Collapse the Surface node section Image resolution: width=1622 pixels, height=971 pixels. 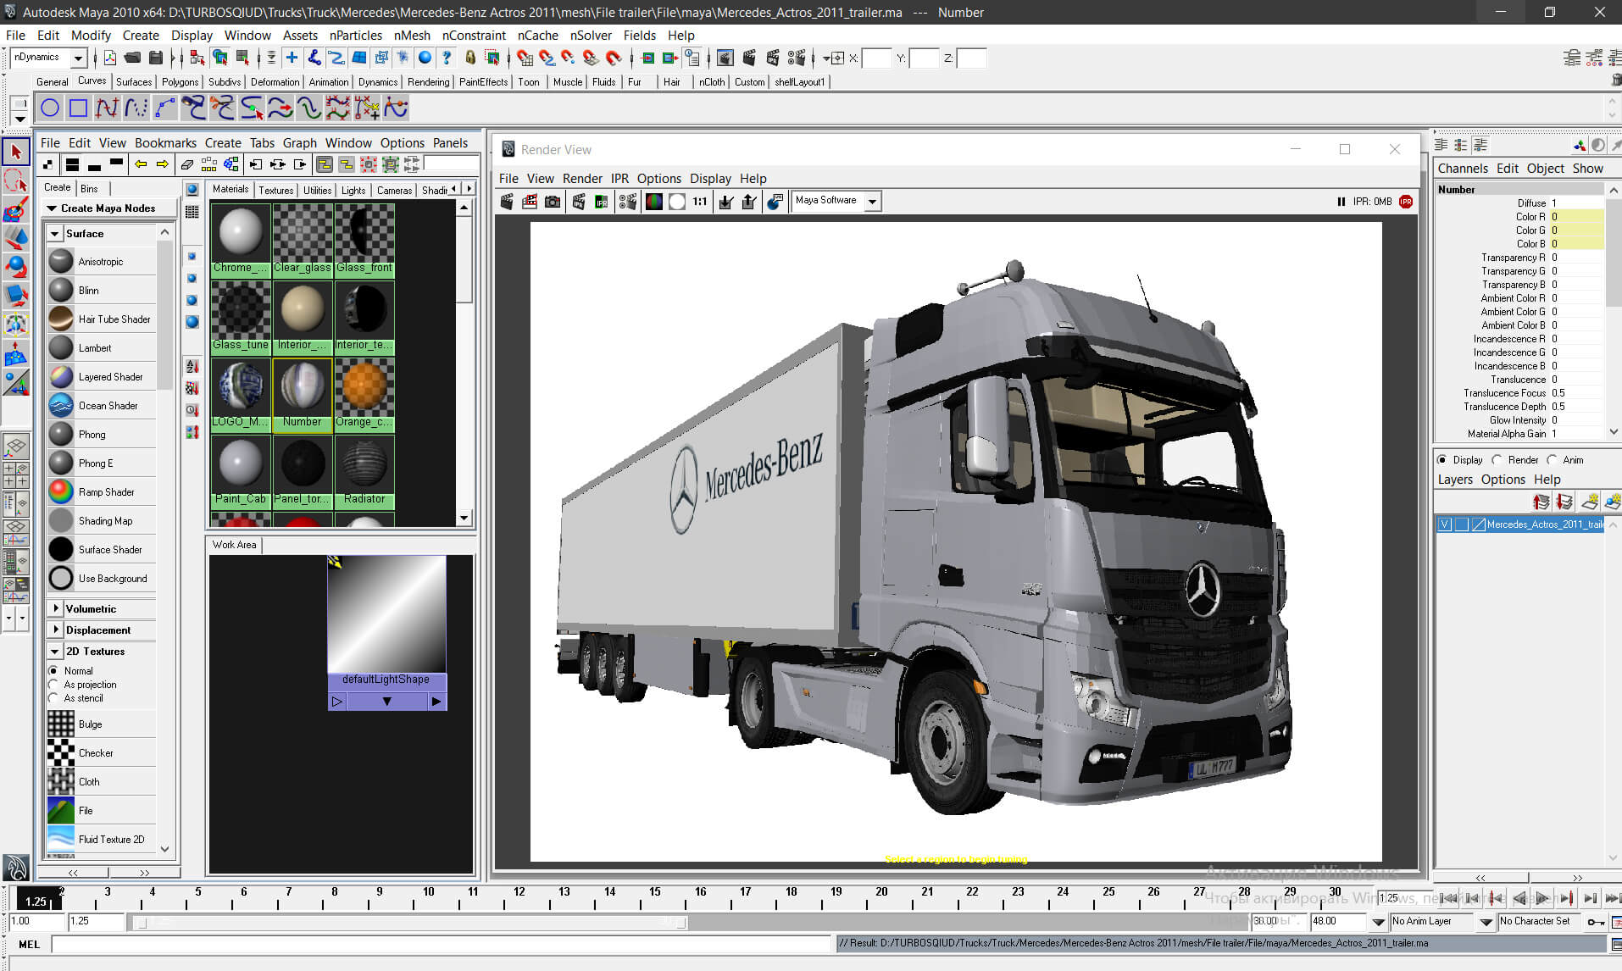point(55,233)
